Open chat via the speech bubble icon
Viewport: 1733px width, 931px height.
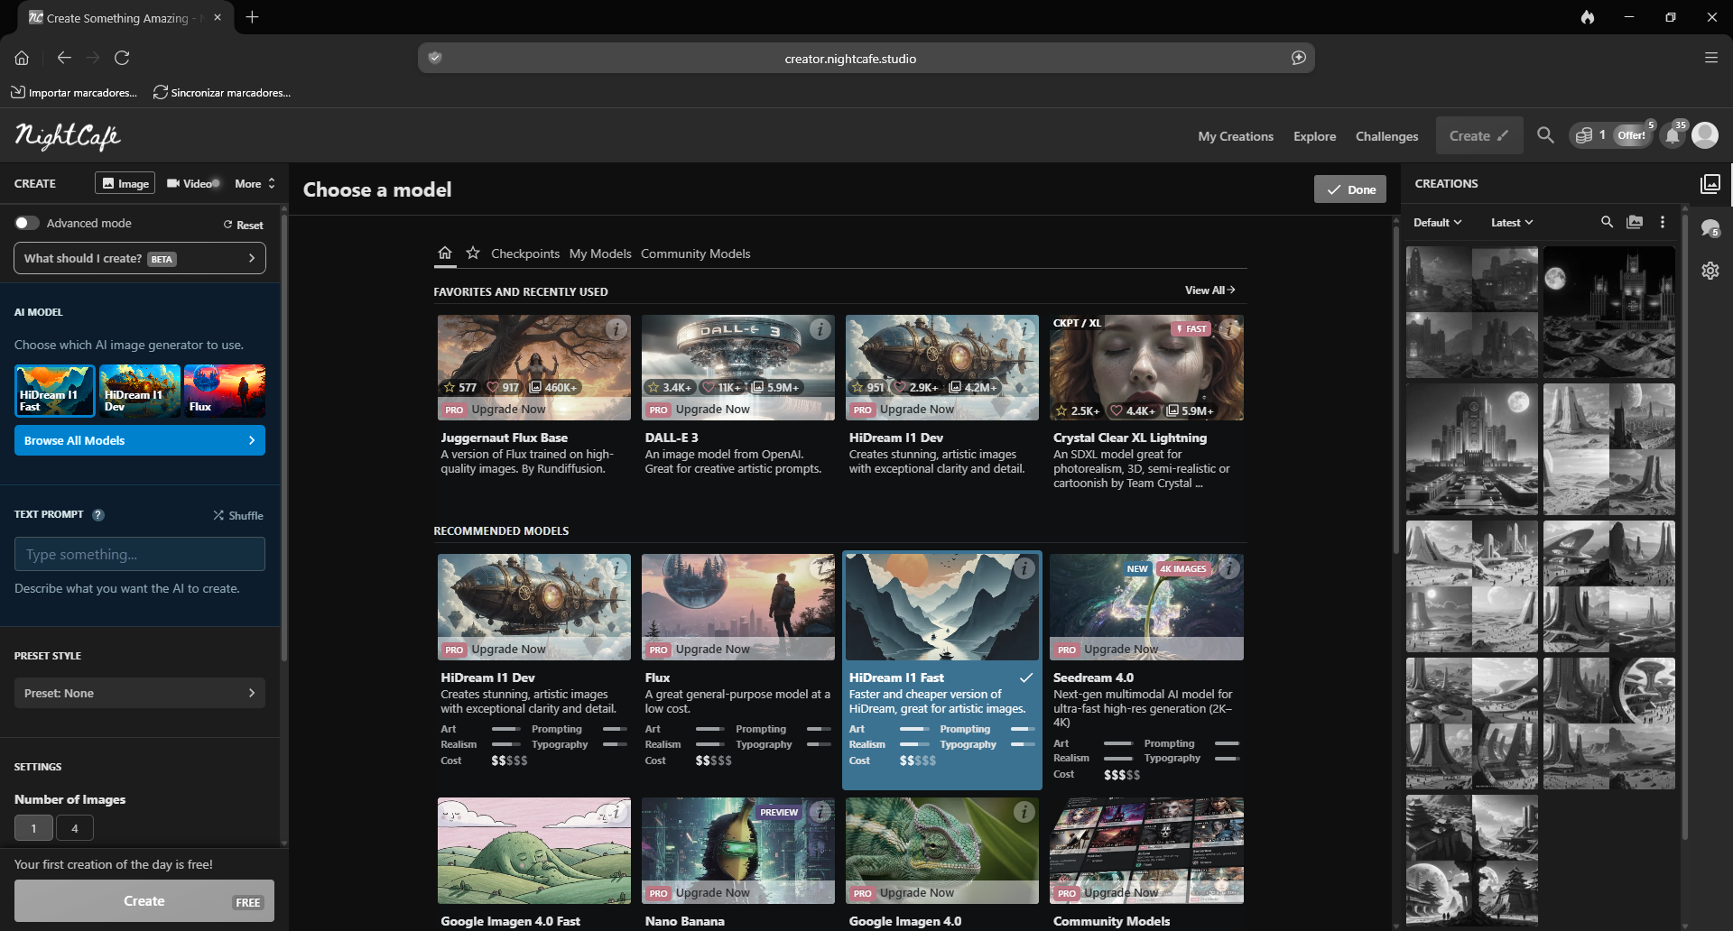[1711, 228]
